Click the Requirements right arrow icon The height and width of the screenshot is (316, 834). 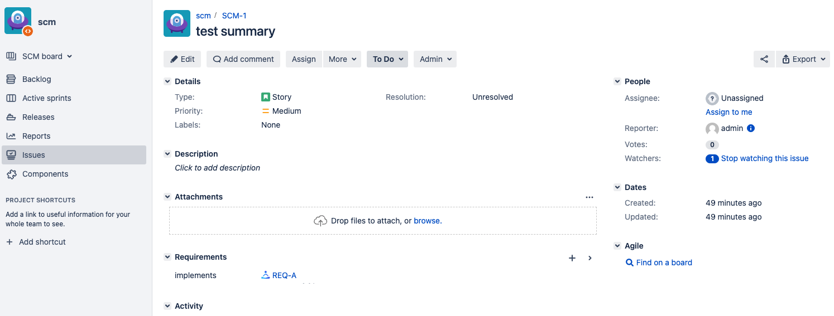tap(590, 258)
